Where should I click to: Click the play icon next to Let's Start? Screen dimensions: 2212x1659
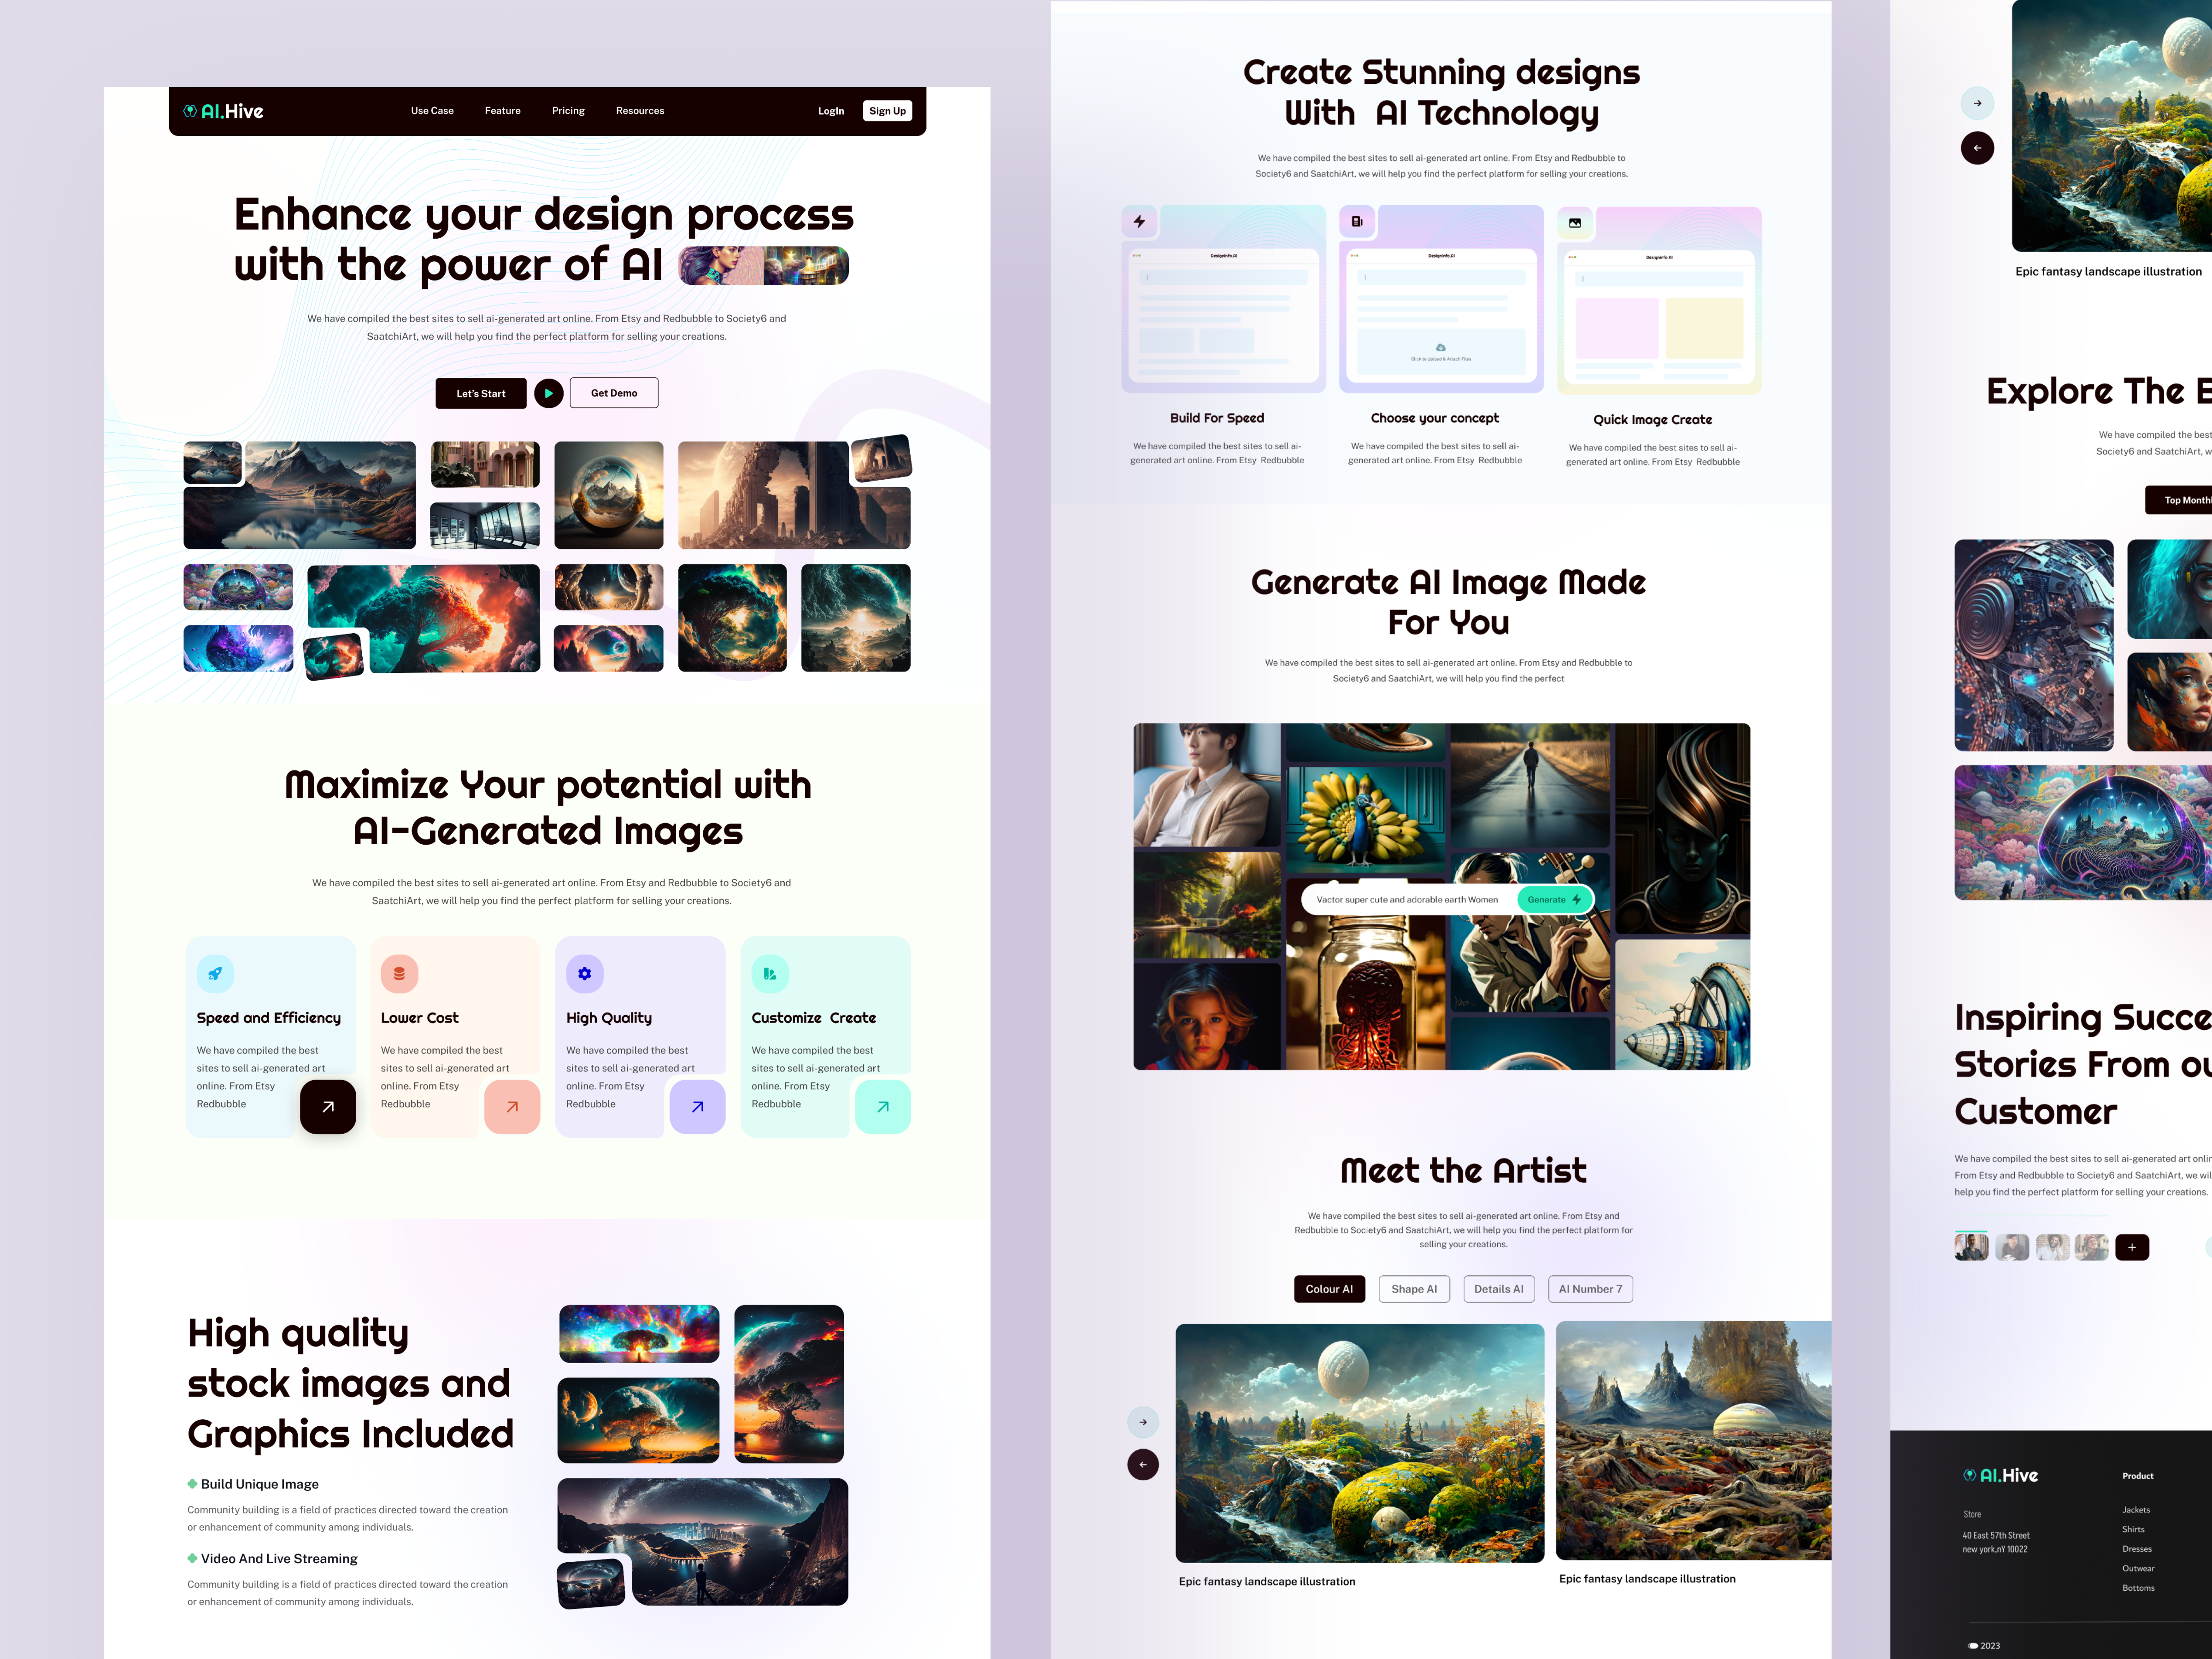pyautogui.click(x=548, y=393)
